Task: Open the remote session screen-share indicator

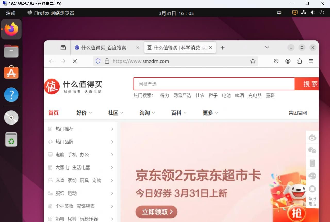Action: [x=295, y=13]
